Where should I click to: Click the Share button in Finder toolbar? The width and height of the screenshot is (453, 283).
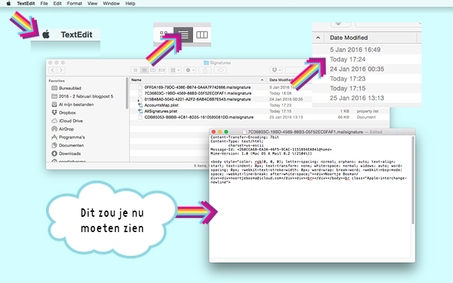click(205, 70)
